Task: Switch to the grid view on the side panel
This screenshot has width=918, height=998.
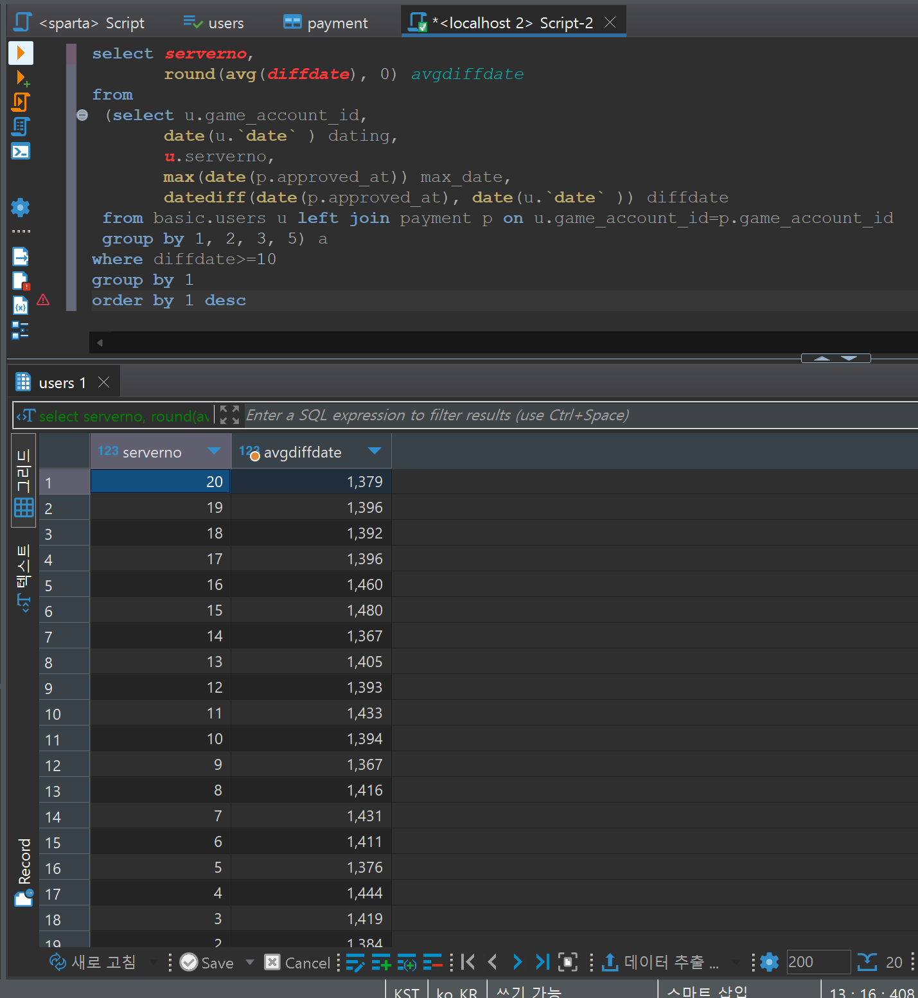Action: (x=24, y=480)
